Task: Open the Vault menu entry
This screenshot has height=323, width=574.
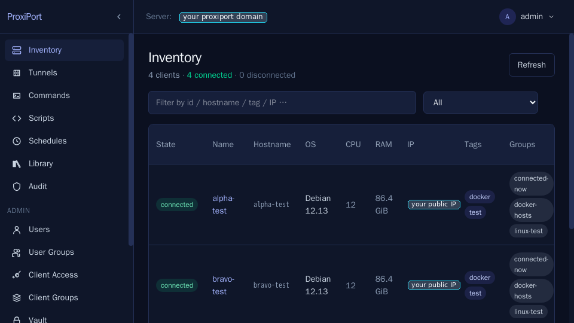Action: 64,318
